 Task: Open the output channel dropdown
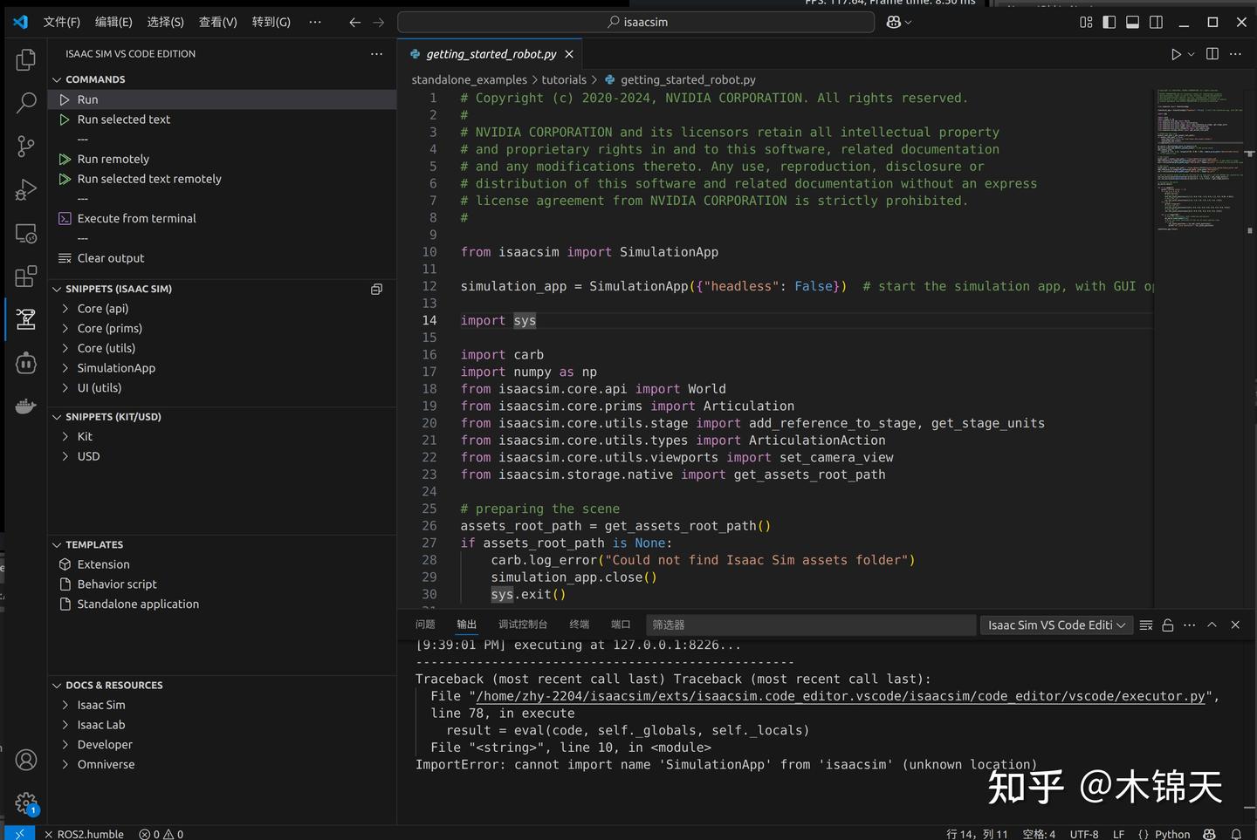(1055, 625)
